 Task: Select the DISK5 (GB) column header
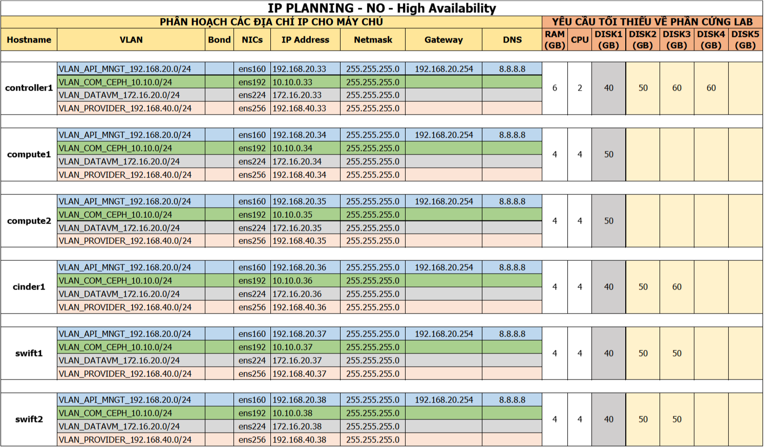[746, 40]
